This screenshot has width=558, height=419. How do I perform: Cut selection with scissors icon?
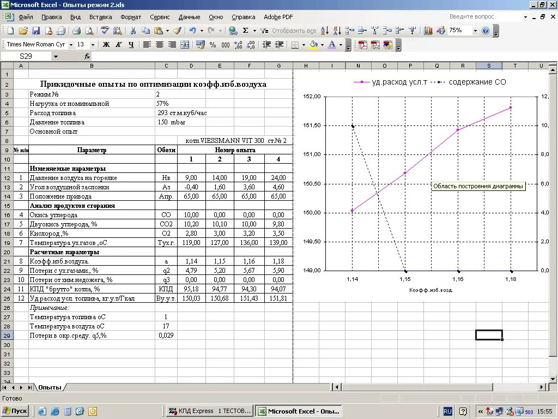coord(133,31)
